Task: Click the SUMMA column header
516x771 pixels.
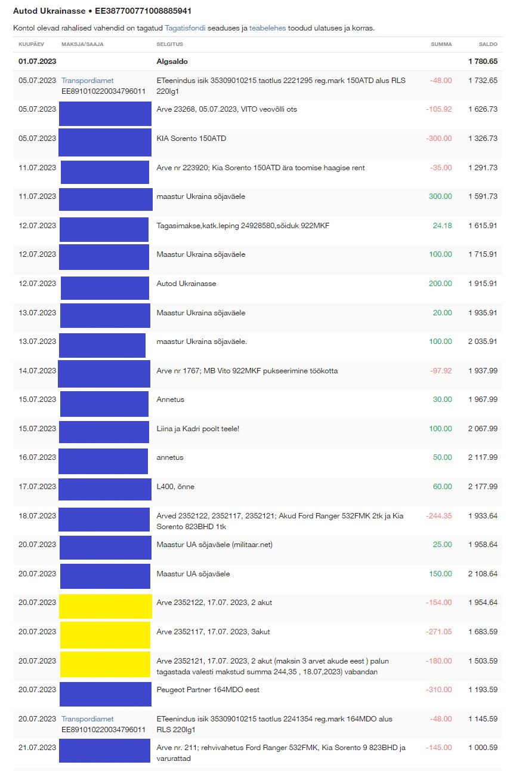Action: [441, 45]
